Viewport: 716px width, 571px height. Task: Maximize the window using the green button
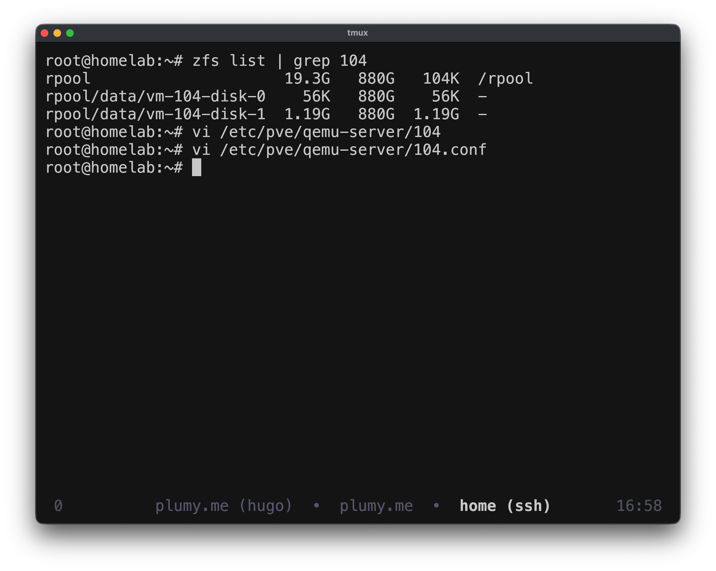(70, 33)
